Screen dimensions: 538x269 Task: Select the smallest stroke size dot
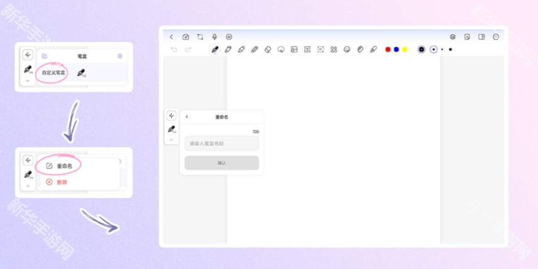[442, 50]
